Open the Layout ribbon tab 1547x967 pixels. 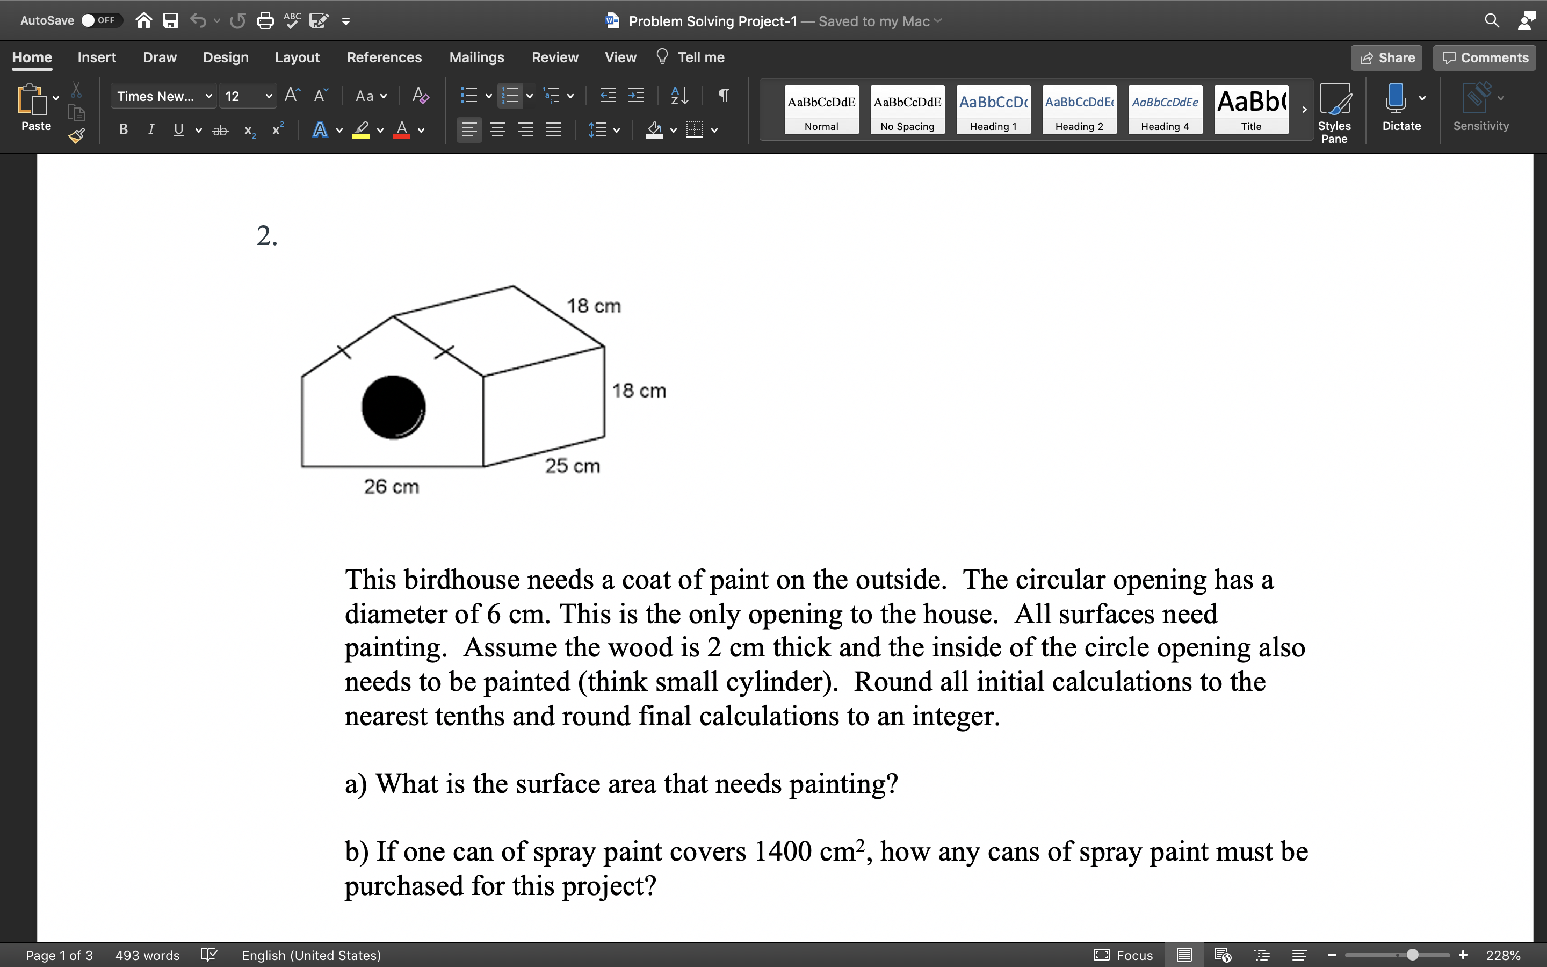pos(297,57)
